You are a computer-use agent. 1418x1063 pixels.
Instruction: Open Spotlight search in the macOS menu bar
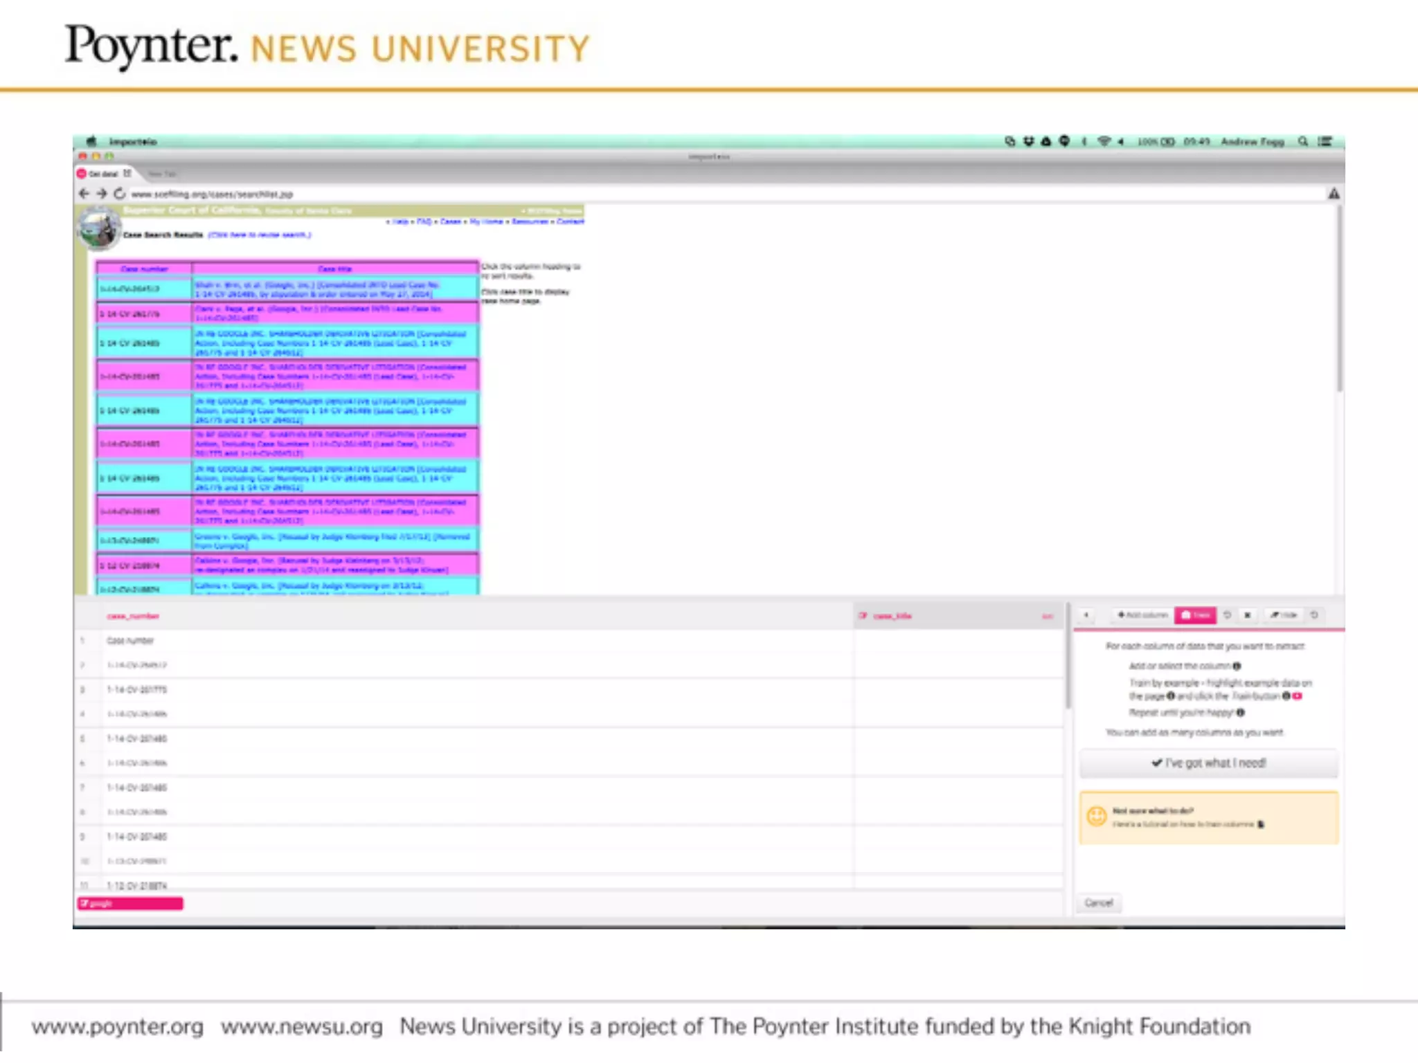tap(1303, 141)
